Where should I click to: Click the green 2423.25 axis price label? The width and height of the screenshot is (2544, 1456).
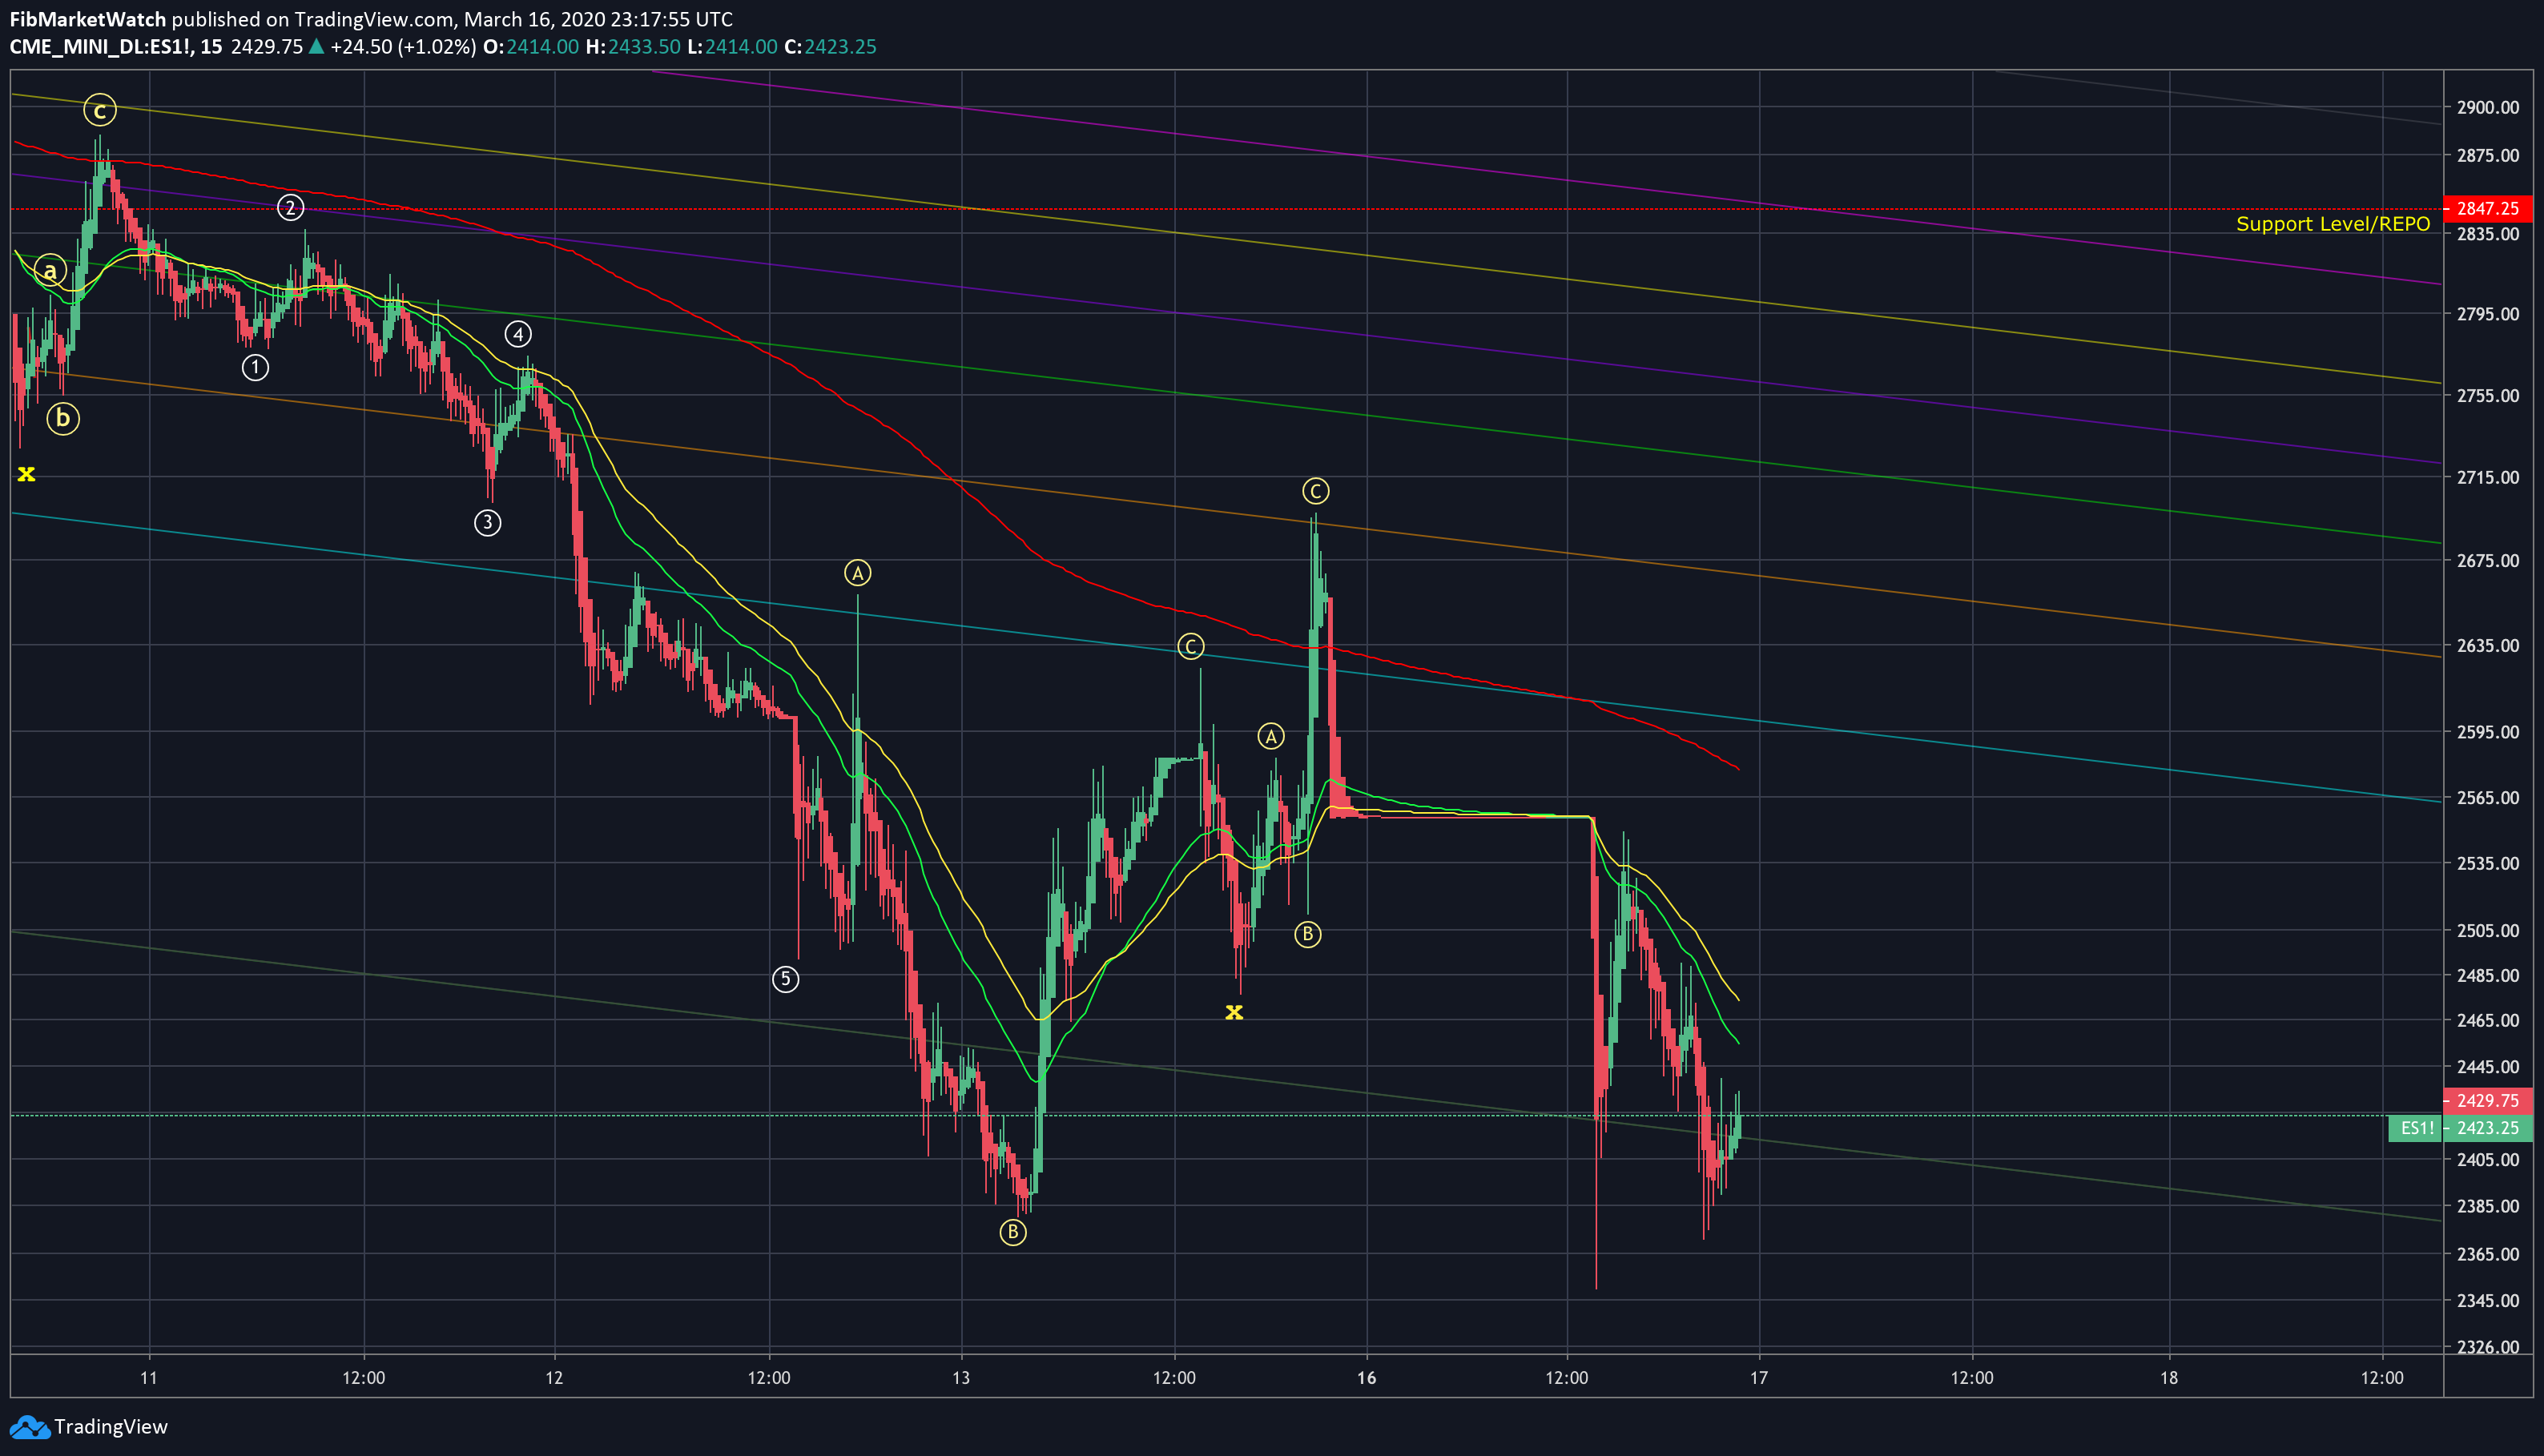click(2488, 1128)
